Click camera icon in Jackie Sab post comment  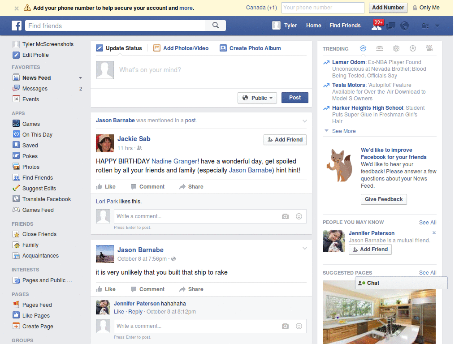point(285,216)
